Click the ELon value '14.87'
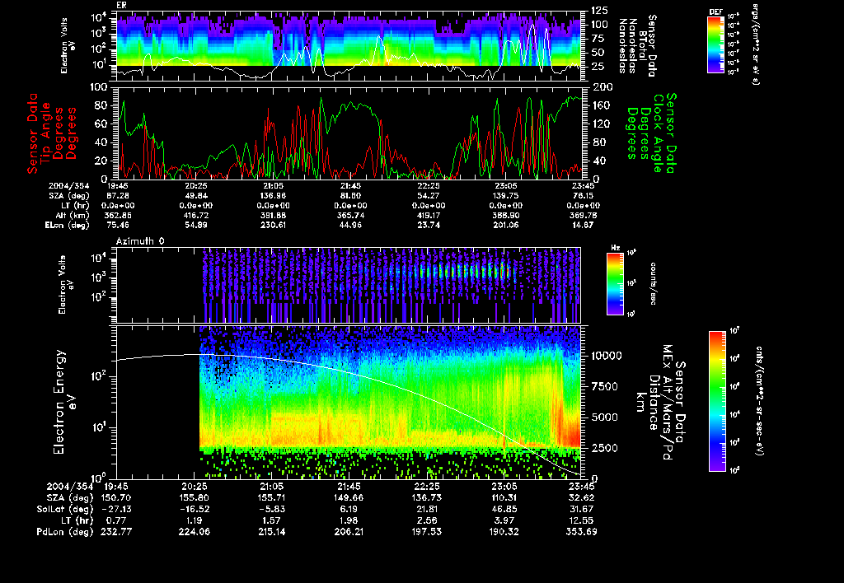844x583 pixels. [x=583, y=226]
